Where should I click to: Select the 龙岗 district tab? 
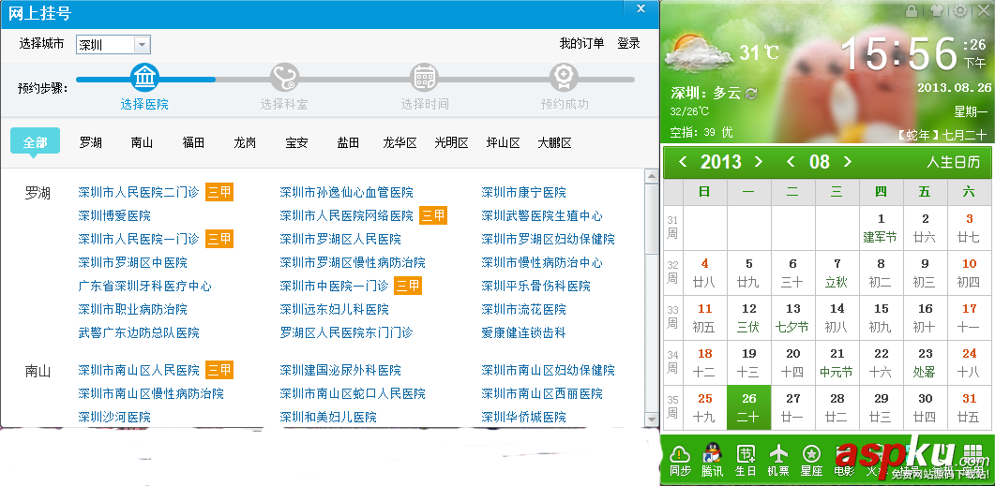point(245,142)
